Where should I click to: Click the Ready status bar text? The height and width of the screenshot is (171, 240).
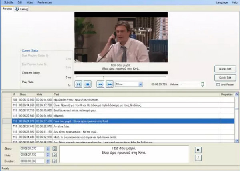[5, 168]
